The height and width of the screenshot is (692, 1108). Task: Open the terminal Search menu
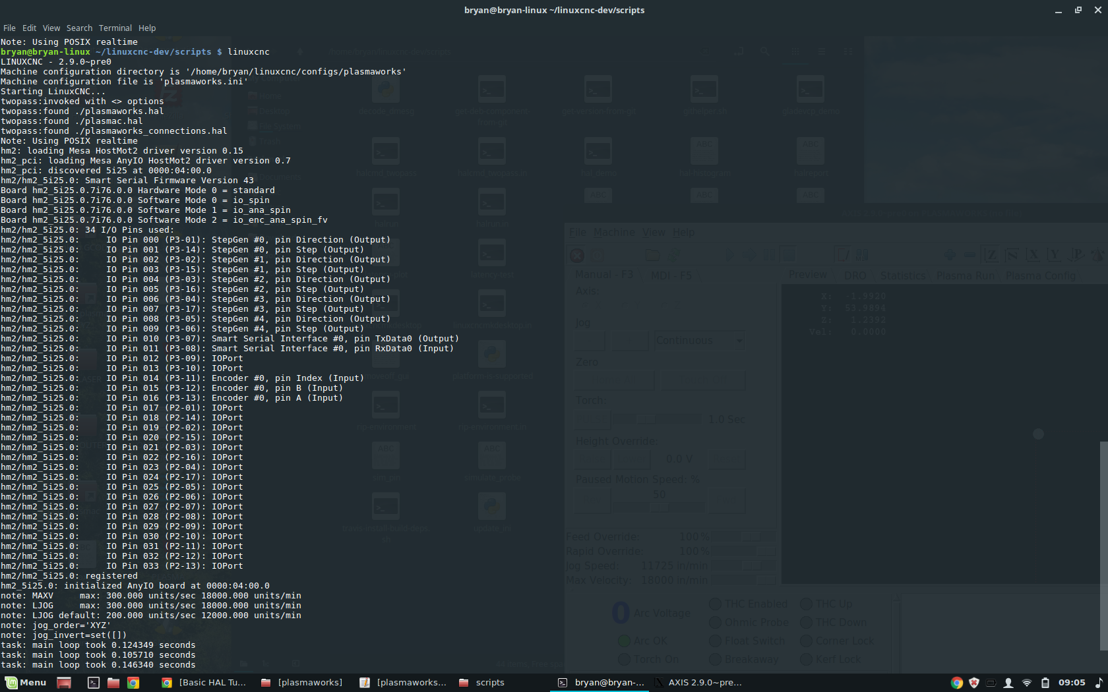(79, 28)
